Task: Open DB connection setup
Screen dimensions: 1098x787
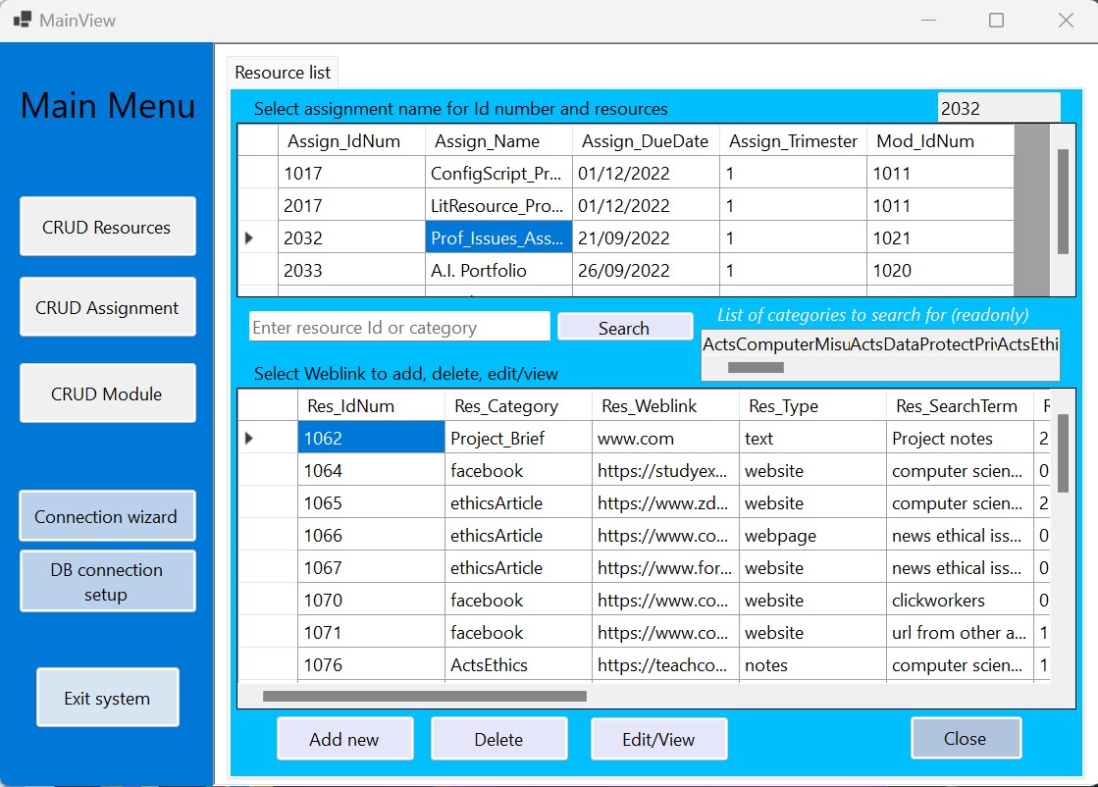Action: [x=107, y=582]
